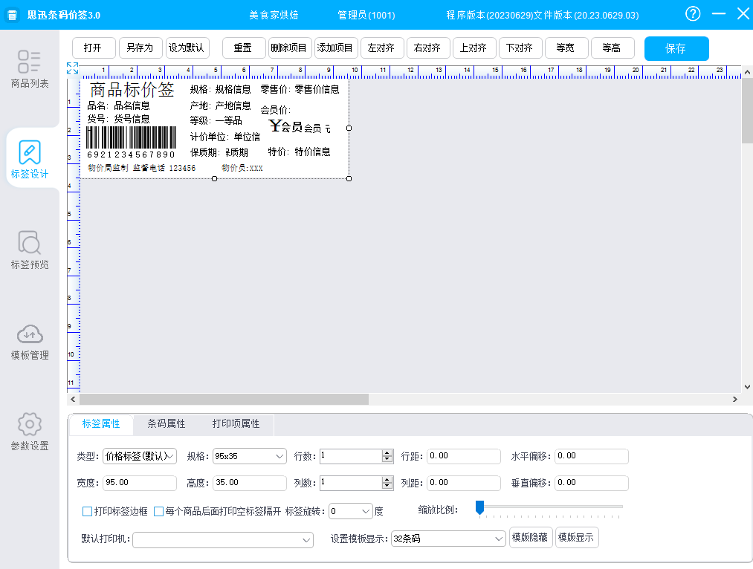Click the blue 保存 button

676,48
